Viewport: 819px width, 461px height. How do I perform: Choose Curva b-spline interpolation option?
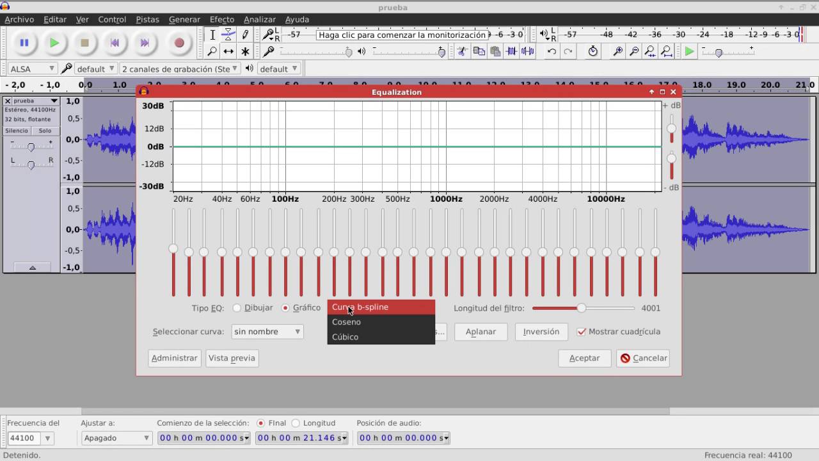click(x=381, y=307)
